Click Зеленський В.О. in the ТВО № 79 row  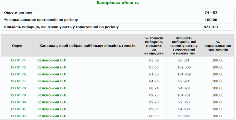pyautogui.click(x=52, y=95)
